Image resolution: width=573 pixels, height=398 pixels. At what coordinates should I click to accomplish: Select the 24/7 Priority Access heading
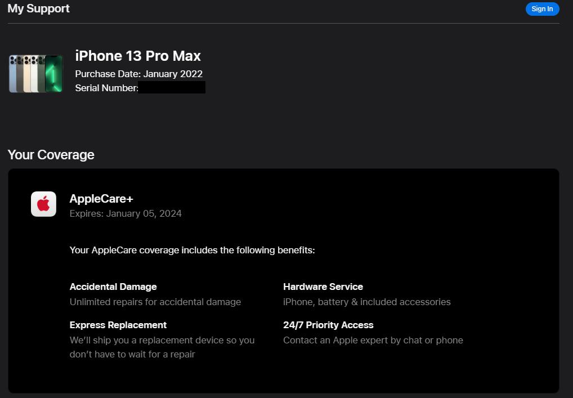click(x=328, y=325)
